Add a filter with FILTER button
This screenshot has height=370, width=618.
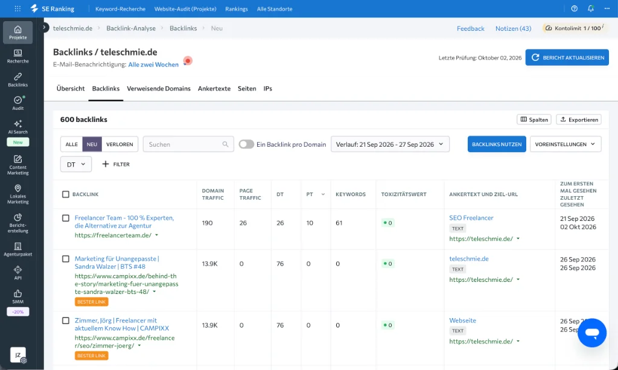[116, 164]
